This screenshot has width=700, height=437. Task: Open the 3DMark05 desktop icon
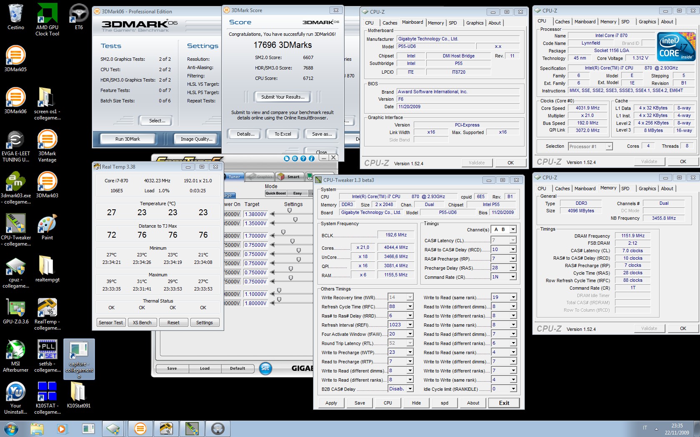pos(15,59)
